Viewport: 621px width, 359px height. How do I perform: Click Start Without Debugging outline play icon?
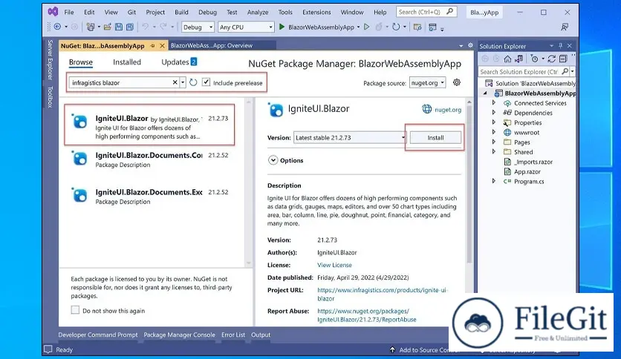[367, 27]
